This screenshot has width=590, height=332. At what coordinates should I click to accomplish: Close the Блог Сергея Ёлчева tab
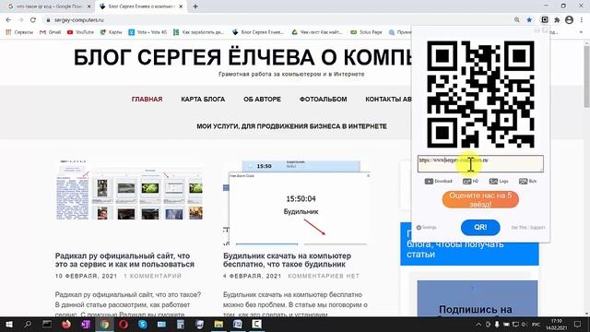(181, 6)
